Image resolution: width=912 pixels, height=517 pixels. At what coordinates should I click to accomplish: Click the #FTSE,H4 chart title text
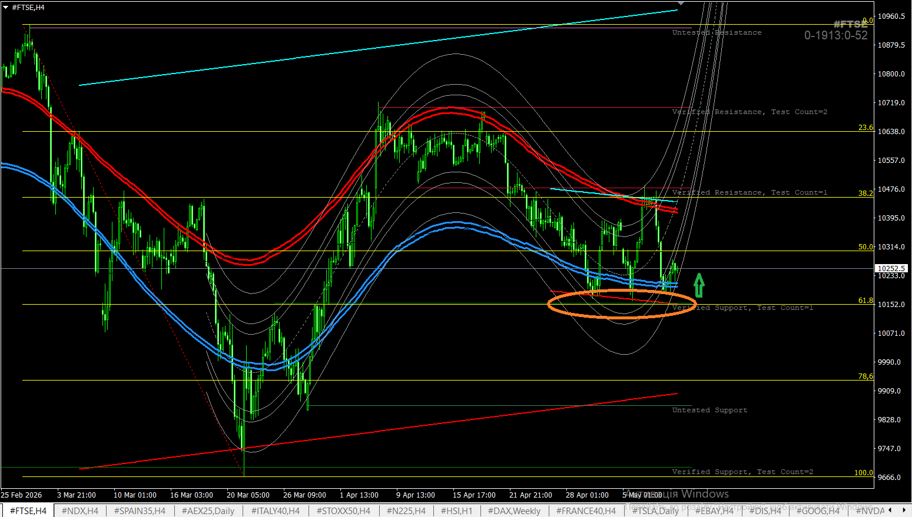tap(28, 8)
